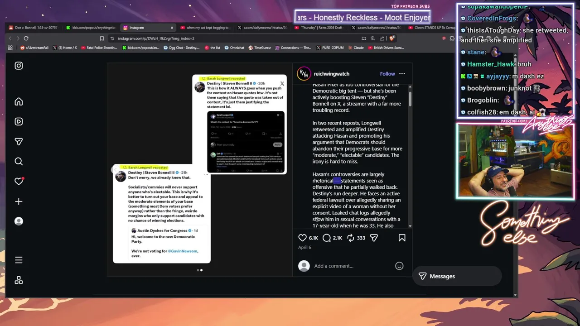Screen dimensions: 580x326
Task: Open Omnichat bookmark
Action: coord(234,48)
